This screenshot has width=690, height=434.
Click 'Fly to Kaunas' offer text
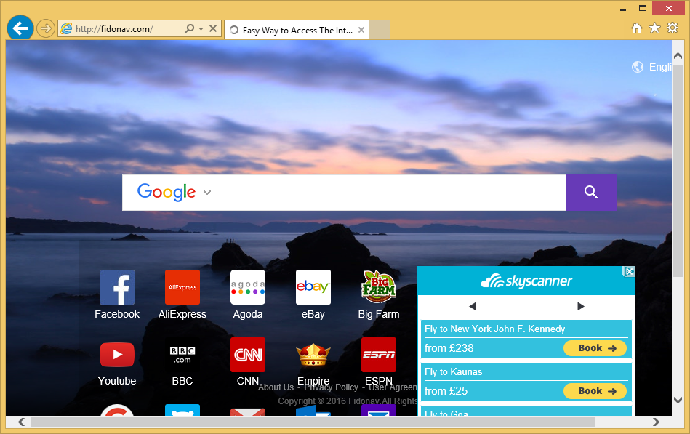[x=453, y=372]
